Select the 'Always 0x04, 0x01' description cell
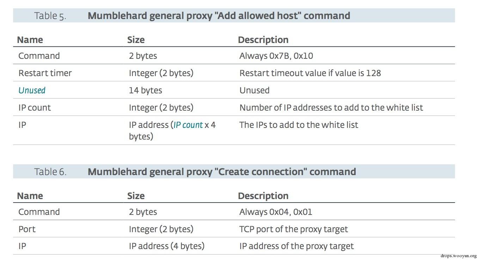The width and height of the screenshot is (478, 260). [x=276, y=212]
